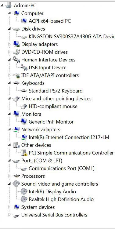Click the Processors chip icon
This screenshot has width=115, height=229.
point(16,176)
